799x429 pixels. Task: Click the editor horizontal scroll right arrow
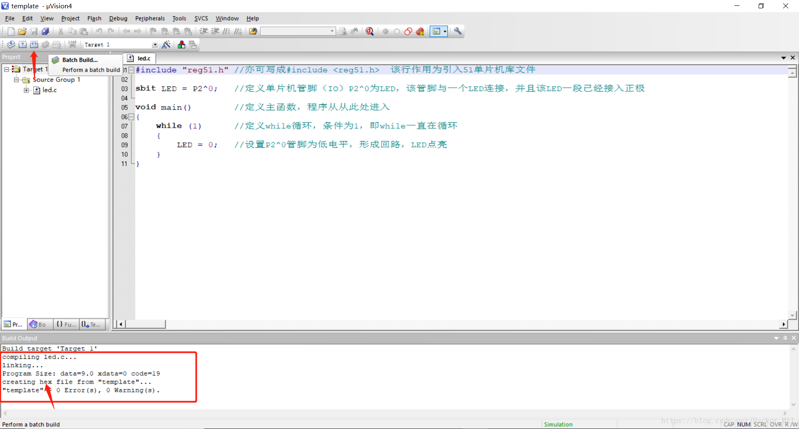click(x=784, y=324)
